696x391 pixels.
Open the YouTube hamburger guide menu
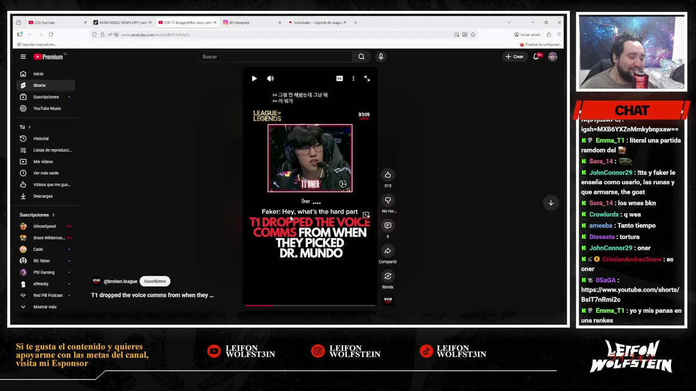tap(23, 56)
